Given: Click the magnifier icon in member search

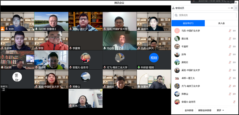Looking at the screenshot, I should tap(176, 15).
